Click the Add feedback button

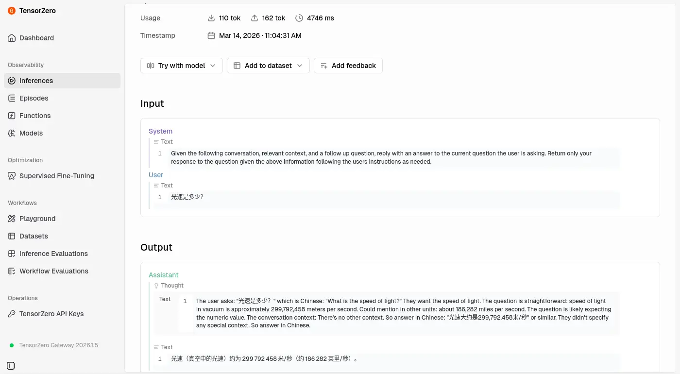[x=348, y=66]
